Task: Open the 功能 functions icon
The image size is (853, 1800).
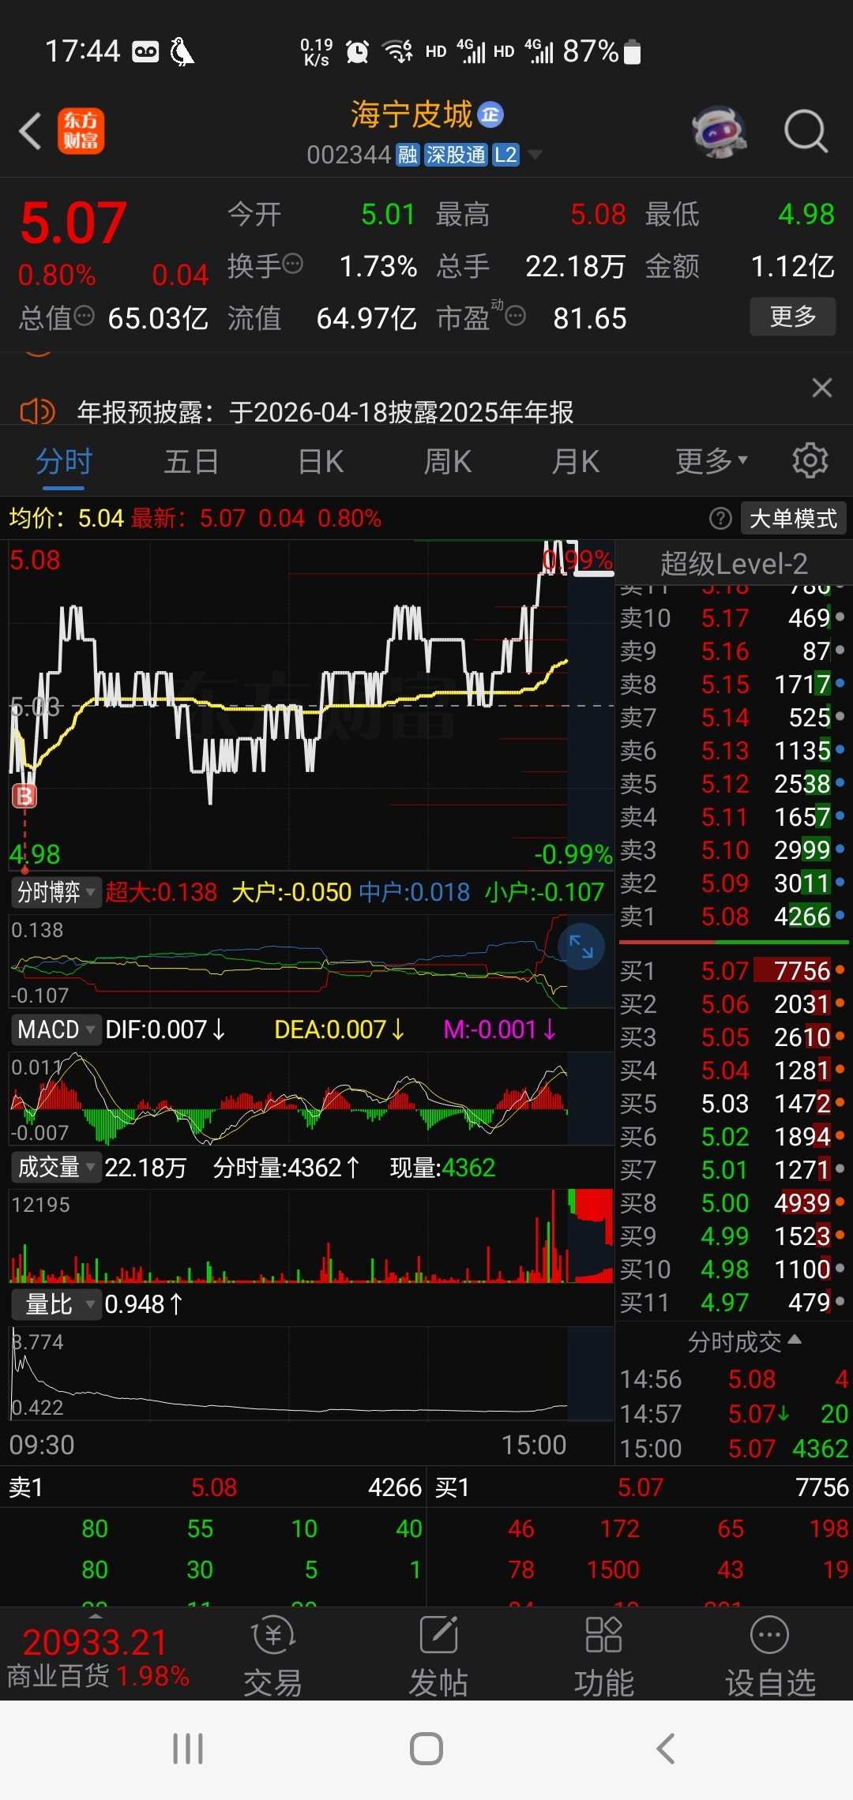Action: click(x=604, y=1656)
